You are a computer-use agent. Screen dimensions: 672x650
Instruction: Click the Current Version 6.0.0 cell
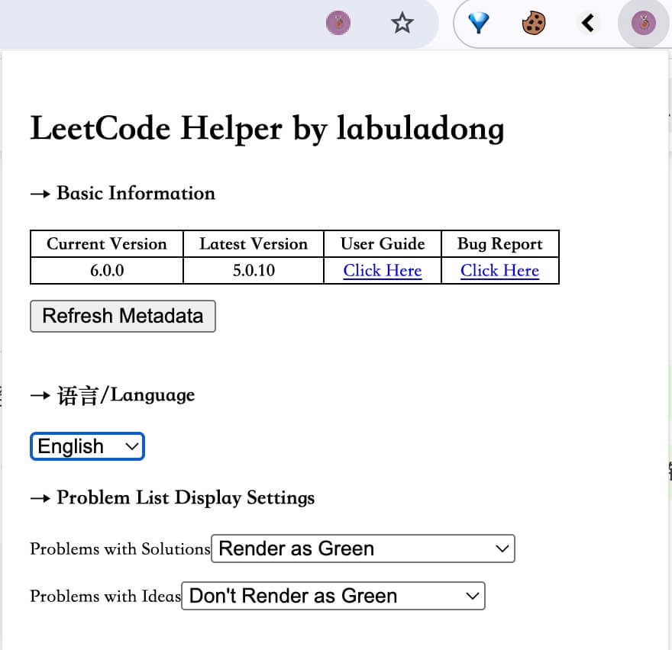pyautogui.click(x=107, y=270)
